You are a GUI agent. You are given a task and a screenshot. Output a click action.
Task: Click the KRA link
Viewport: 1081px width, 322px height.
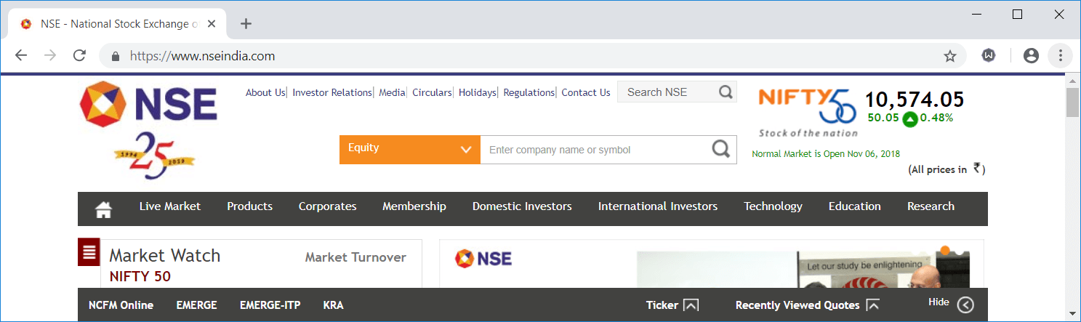click(x=333, y=305)
